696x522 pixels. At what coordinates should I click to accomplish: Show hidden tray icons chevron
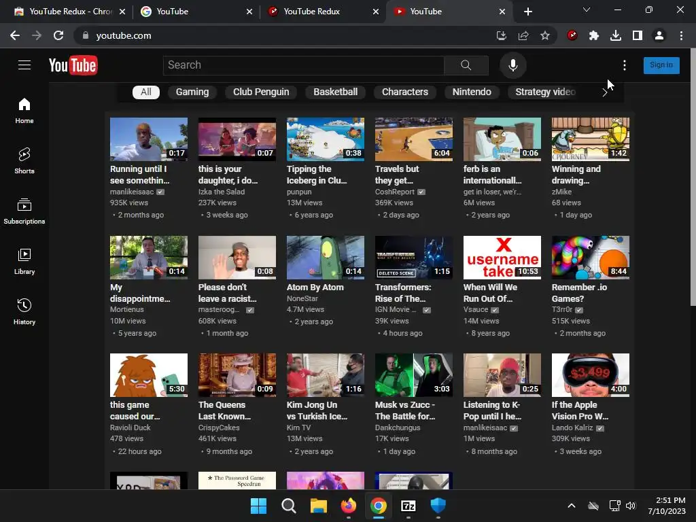coord(572,506)
